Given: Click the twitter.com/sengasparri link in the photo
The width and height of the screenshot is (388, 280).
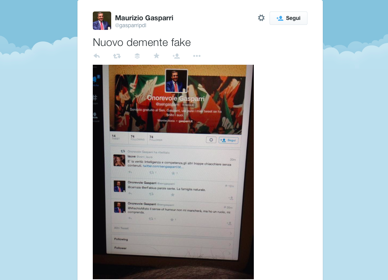Looking at the screenshot, I should tap(163, 167).
